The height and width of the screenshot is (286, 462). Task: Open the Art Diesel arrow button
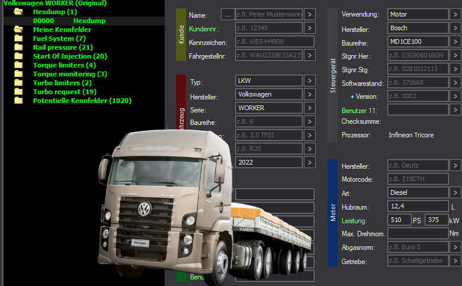[456, 192]
